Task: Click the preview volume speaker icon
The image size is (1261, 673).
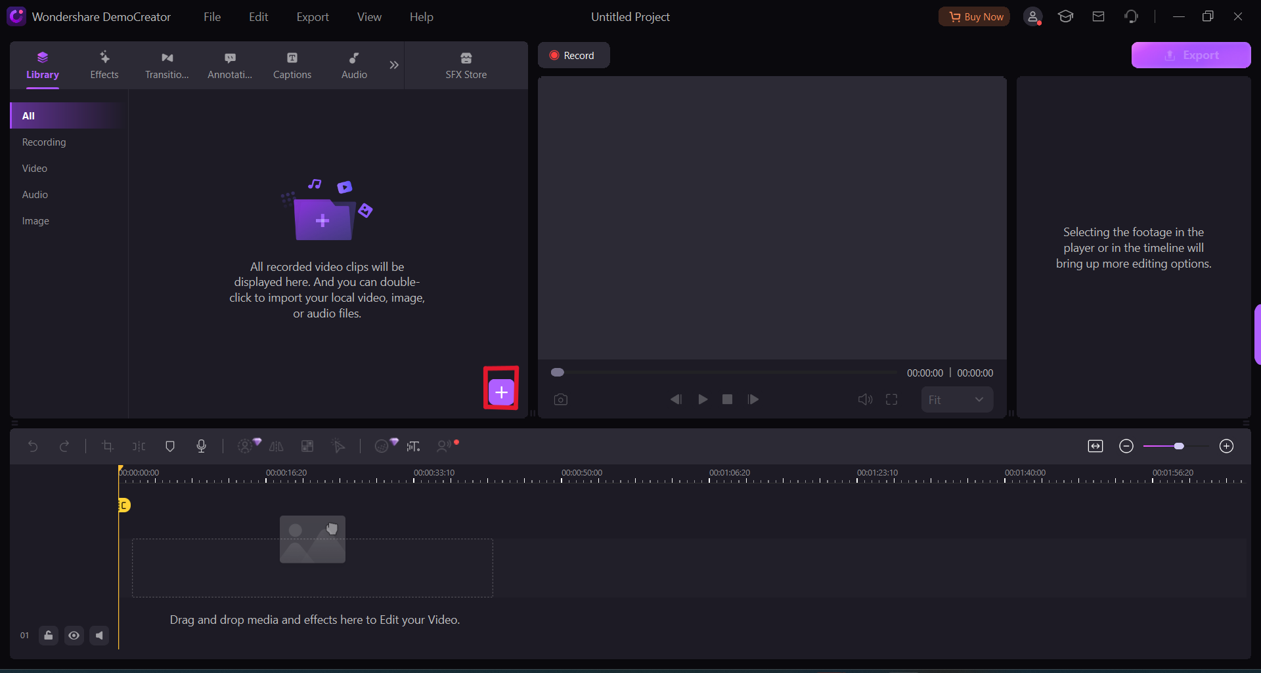Action: tap(865, 399)
